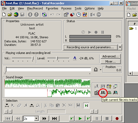Click the Mixer... button
Viewport: 138px width, 123px height.
point(110,61)
